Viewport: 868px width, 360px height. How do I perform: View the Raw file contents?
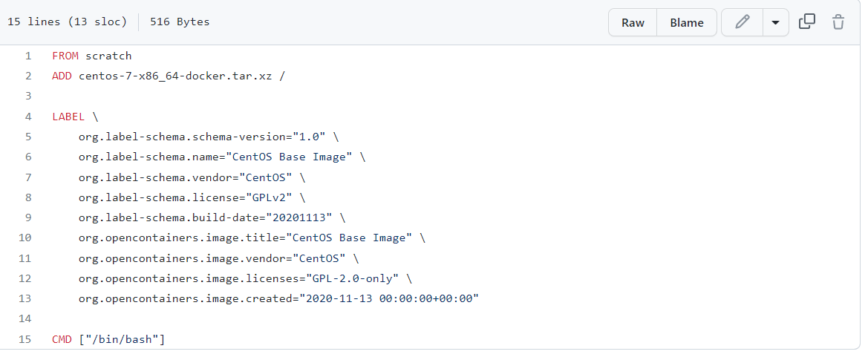click(x=633, y=22)
